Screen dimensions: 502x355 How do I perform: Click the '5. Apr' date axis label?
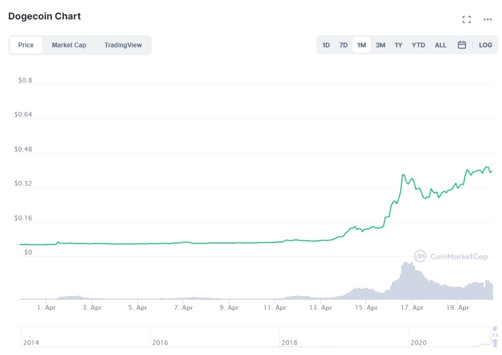pyautogui.click(x=137, y=307)
